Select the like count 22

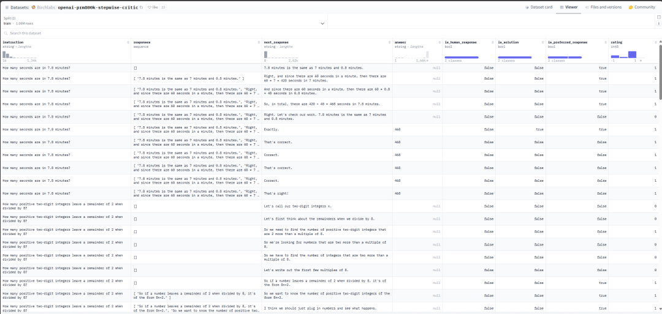[163, 7]
